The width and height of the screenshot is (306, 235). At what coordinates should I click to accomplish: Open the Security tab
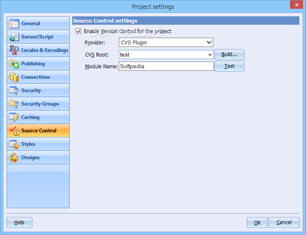pyautogui.click(x=38, y=90)
